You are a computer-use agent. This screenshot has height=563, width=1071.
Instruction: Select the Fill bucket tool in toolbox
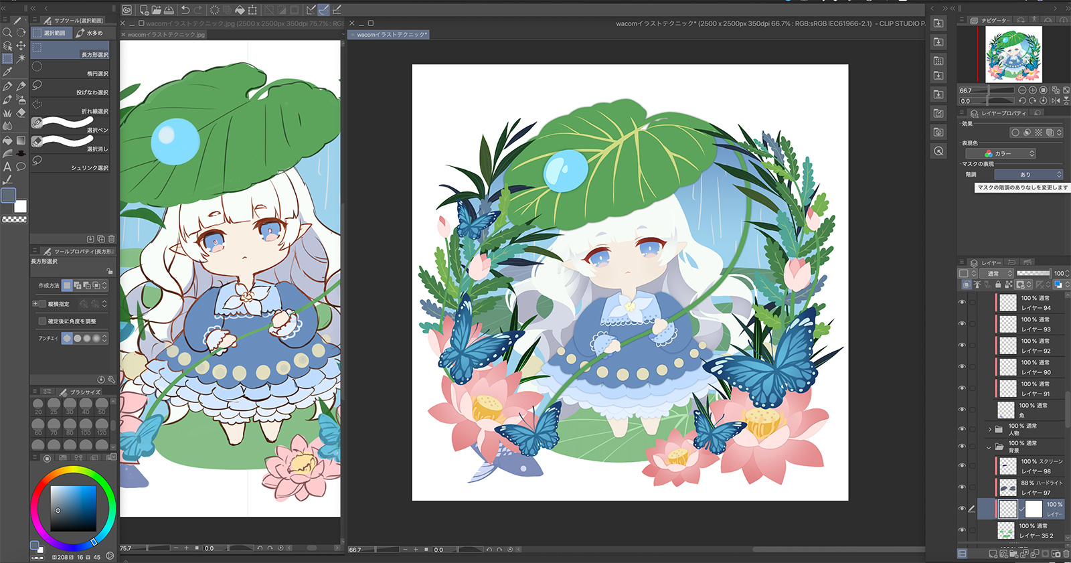click(7, 140)
